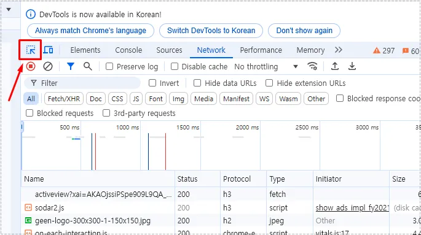The height and width of the screenshot is (235, 421).
Task: Toggle the Invert filter checkbox
Action: pyautogui.click(x=152, y=83)
